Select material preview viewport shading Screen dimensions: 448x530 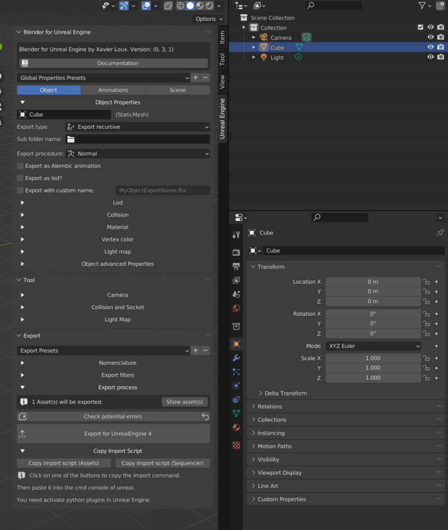point(200,5)
